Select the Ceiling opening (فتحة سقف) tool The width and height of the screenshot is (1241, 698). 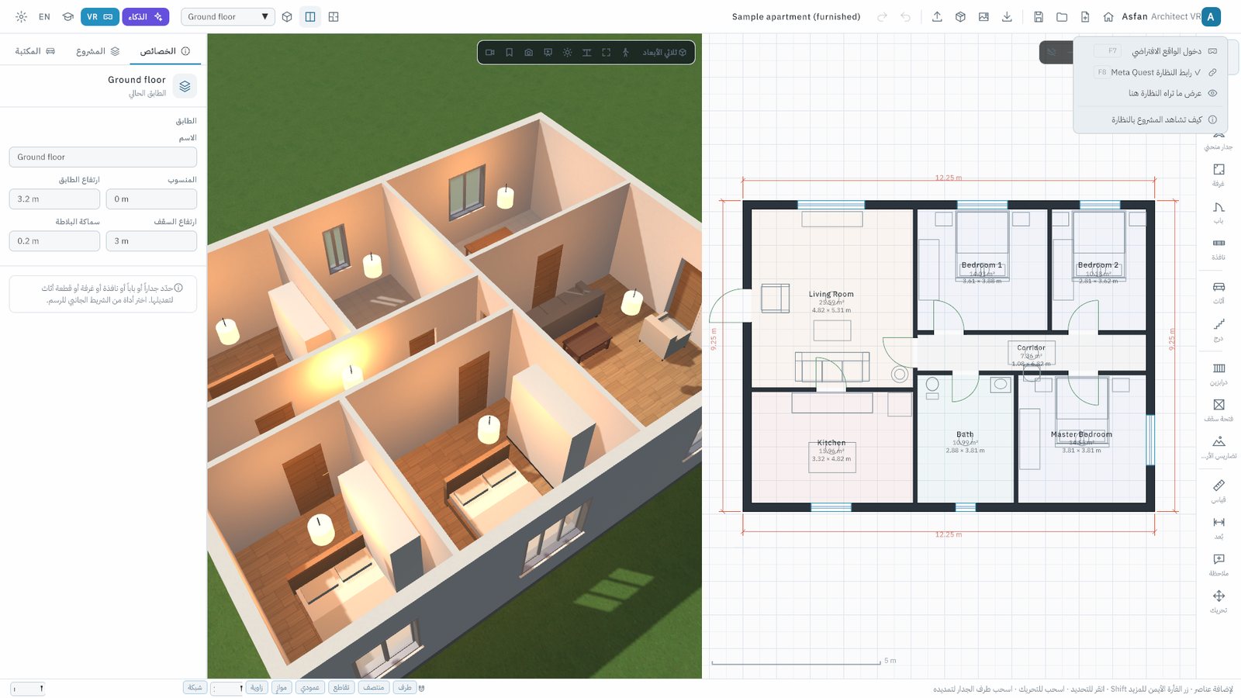(1219, 410)
